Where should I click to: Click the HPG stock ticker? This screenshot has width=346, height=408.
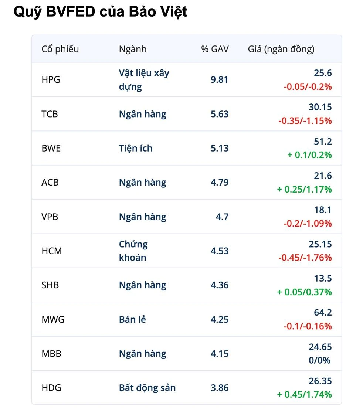pos(51,79)
